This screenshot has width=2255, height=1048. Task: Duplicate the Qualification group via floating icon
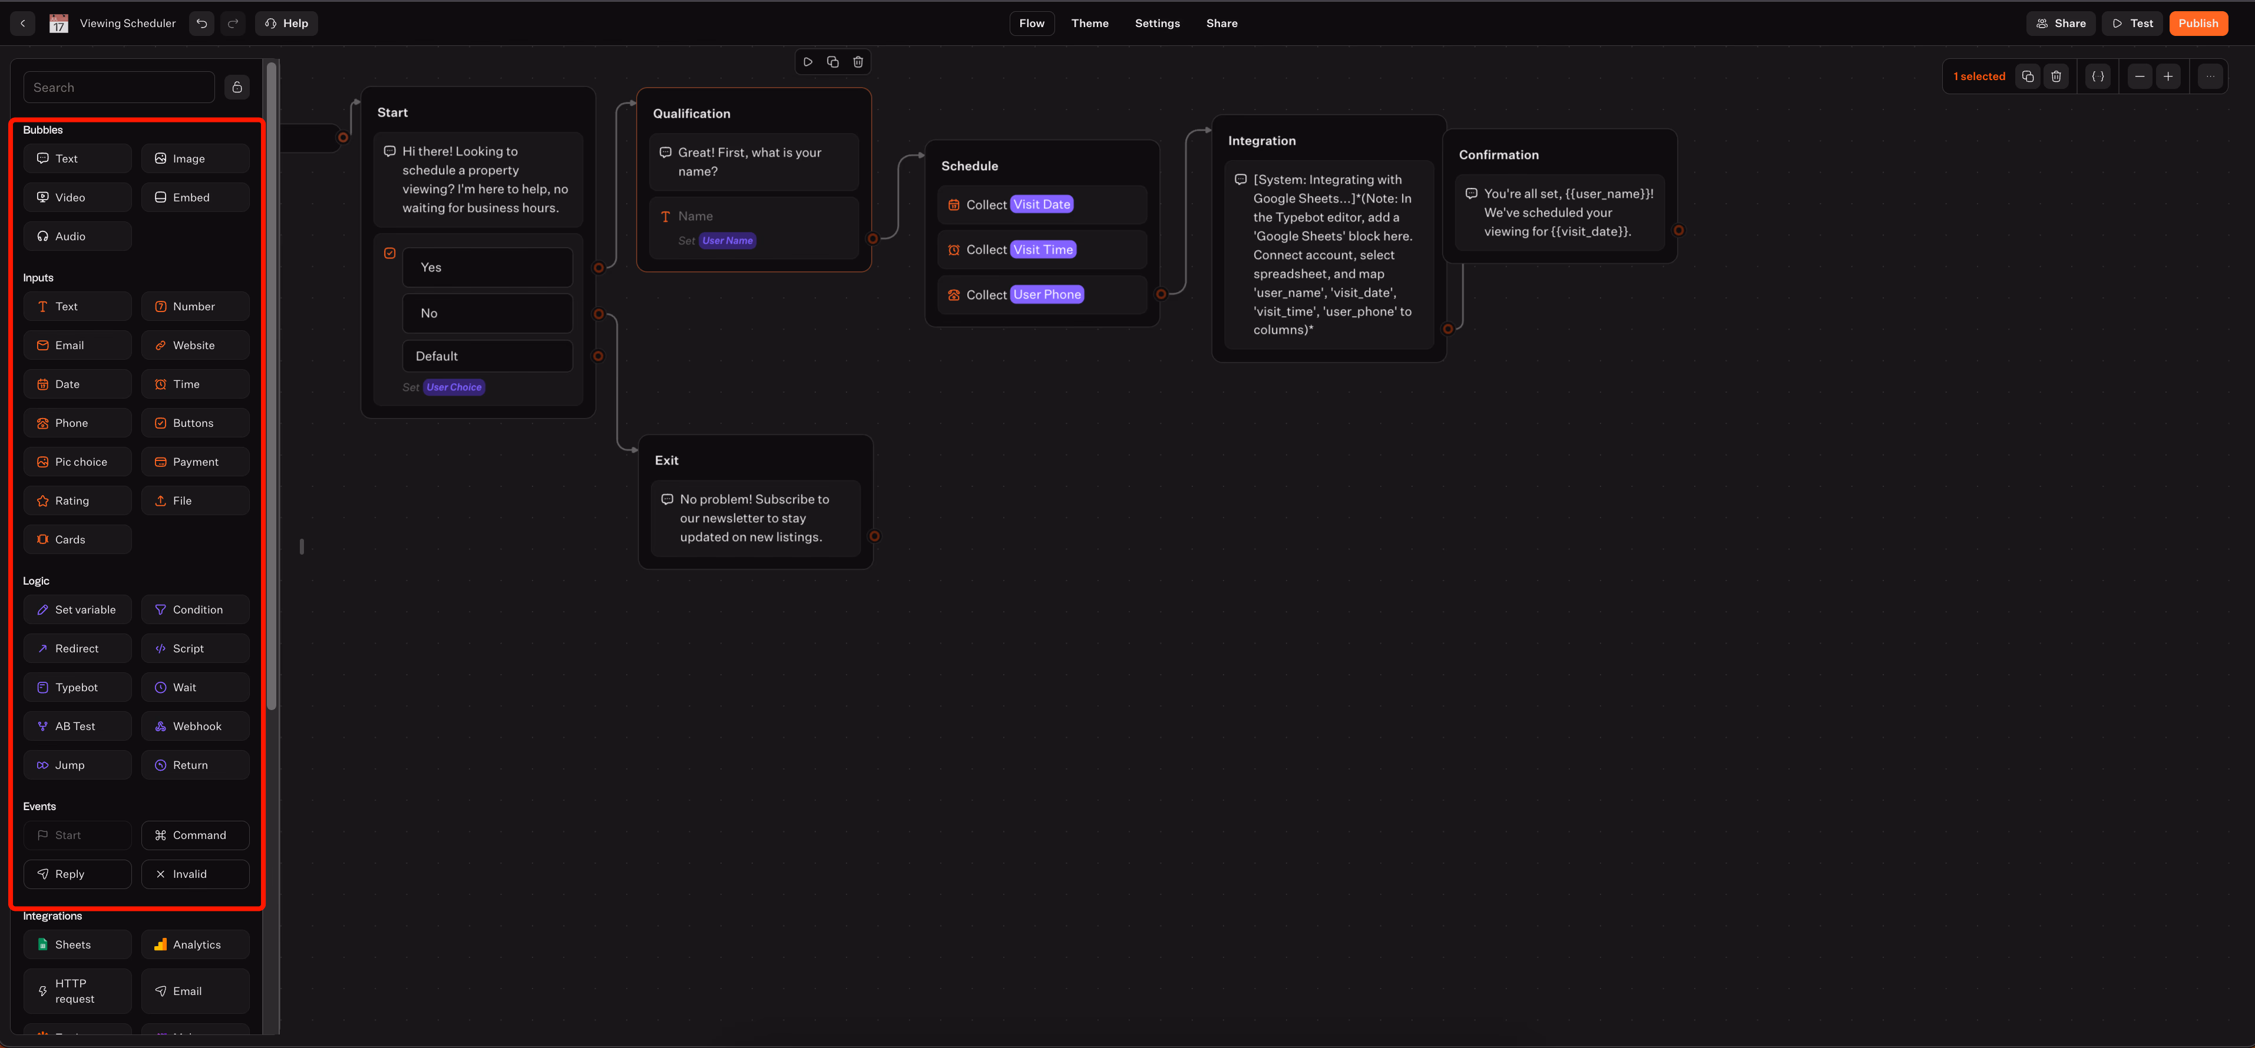(832, 62)
